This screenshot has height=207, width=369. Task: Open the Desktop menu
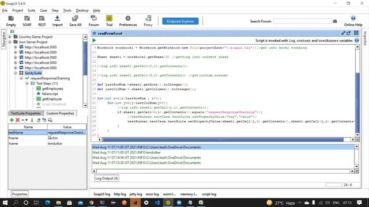coord(82,10)
